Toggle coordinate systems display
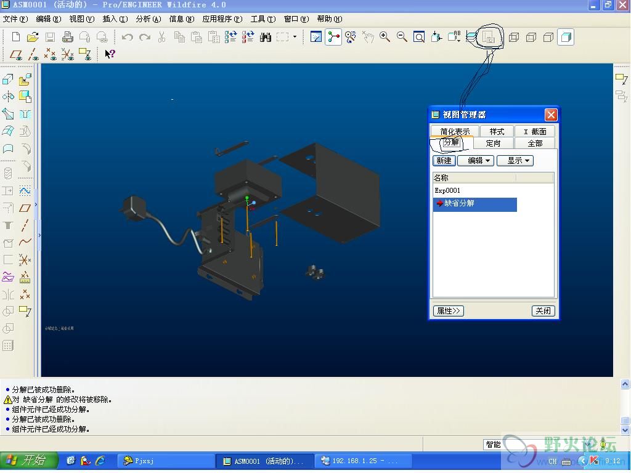The width and height of the screenshot is (631, 473). point(68,54)
